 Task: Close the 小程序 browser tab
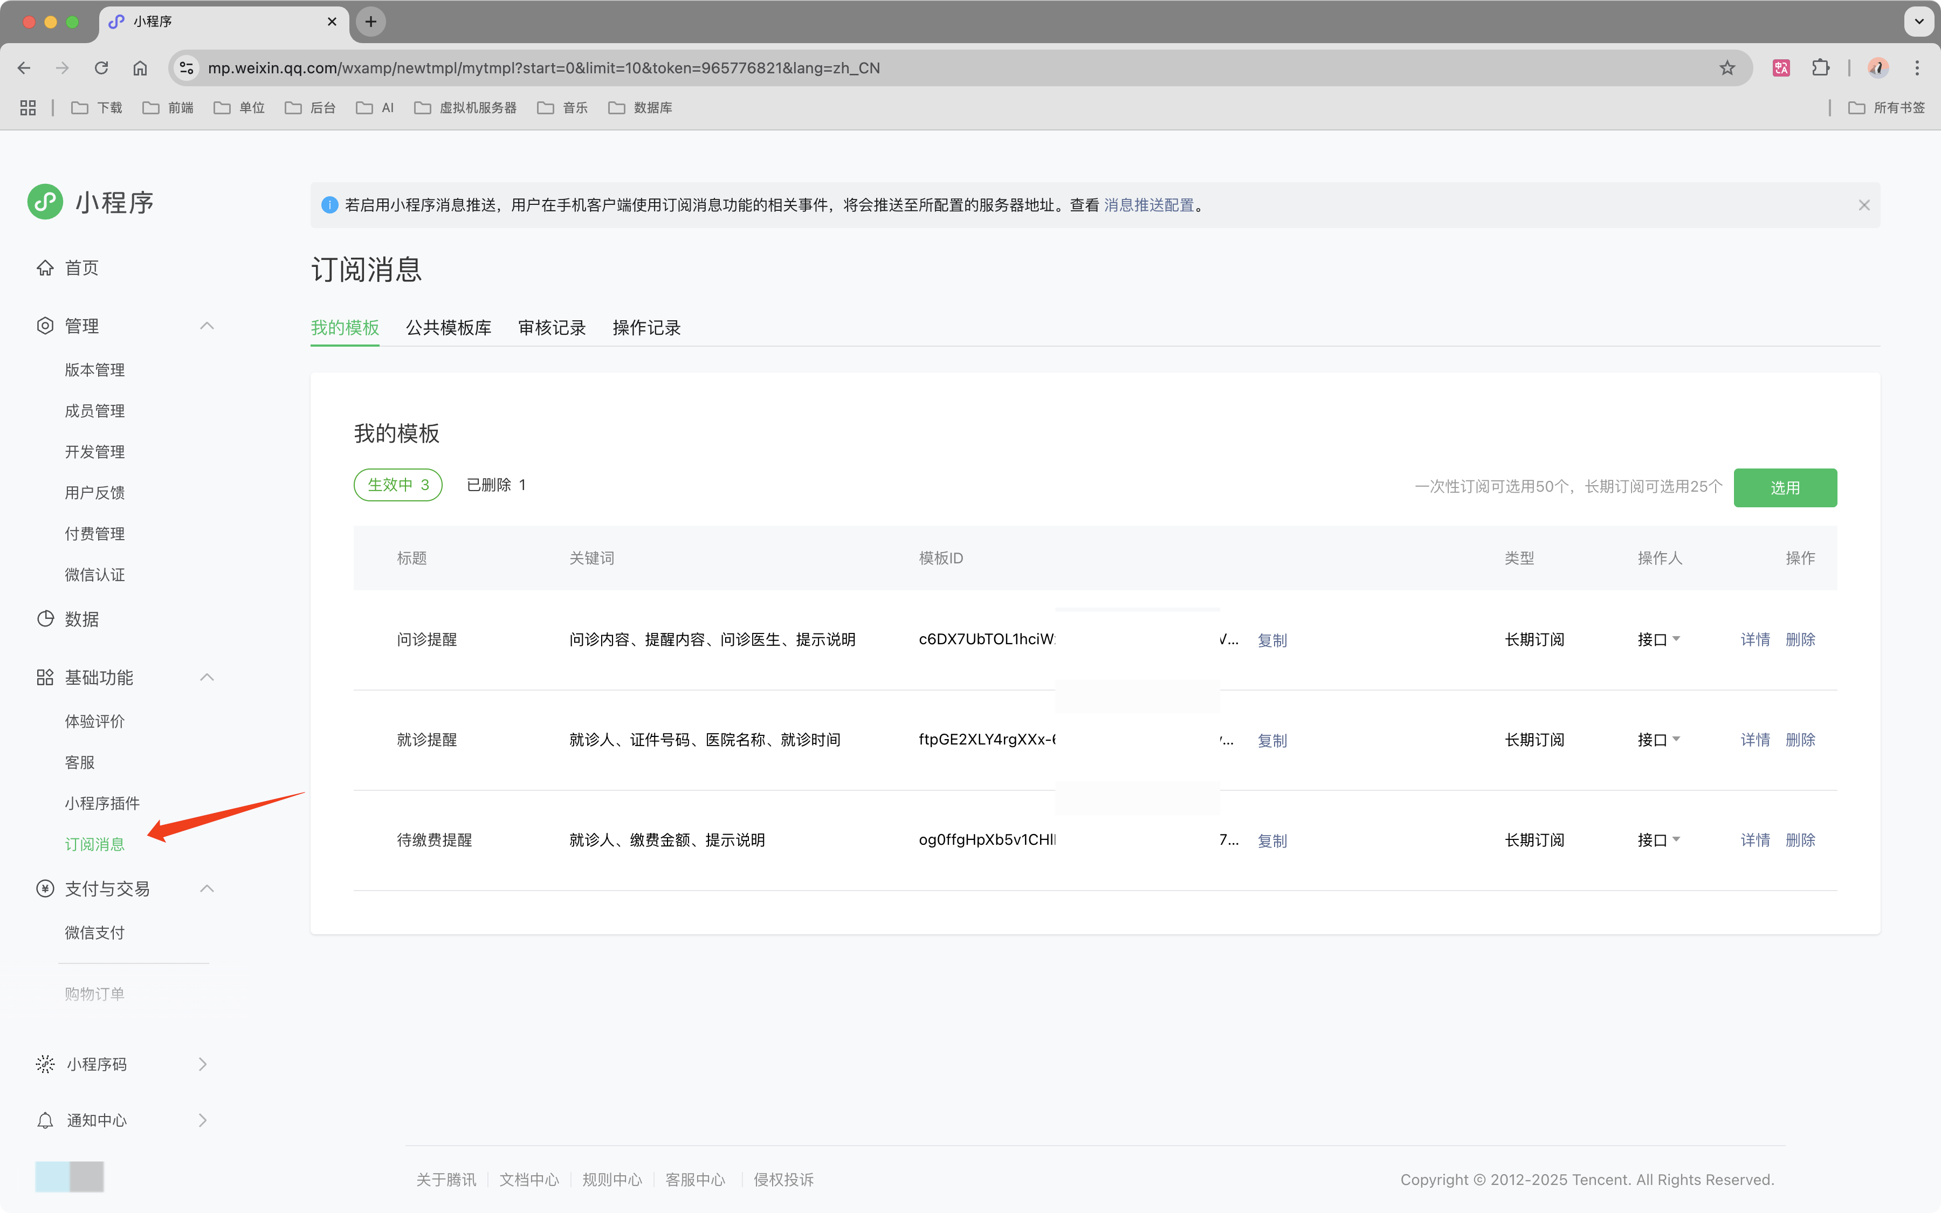click(x=332, y=22)
